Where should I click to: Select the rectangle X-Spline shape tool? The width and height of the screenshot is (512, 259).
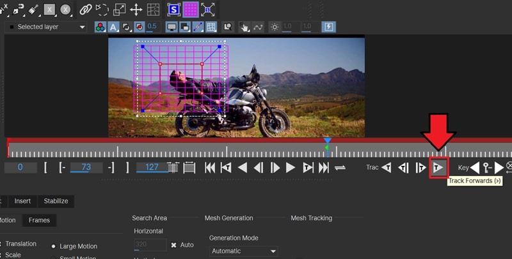[x=49, y=10]
